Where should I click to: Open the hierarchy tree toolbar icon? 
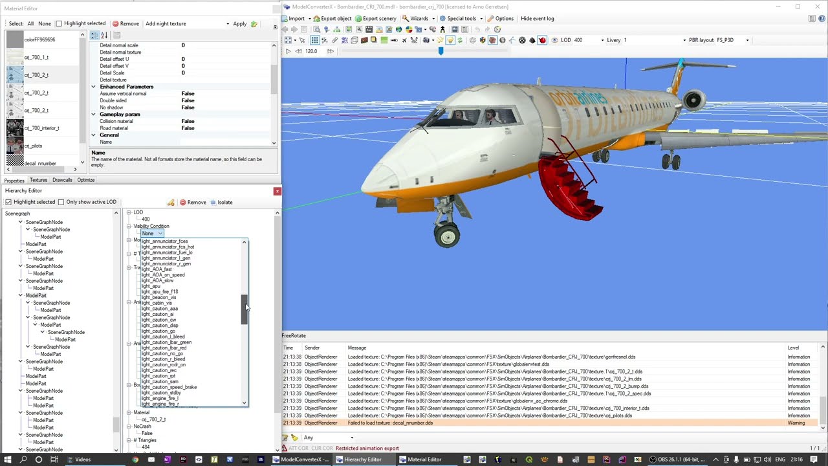[x=336, y=29]
